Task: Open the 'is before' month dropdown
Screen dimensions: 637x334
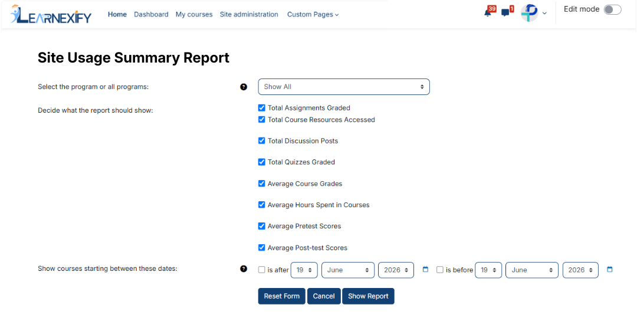Action: click(x=532, y=270)
